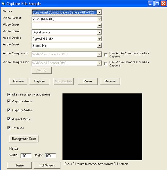Enable Use Video Compressor when Capture
The height and width of the screenshot is (170, 167).
106,64
